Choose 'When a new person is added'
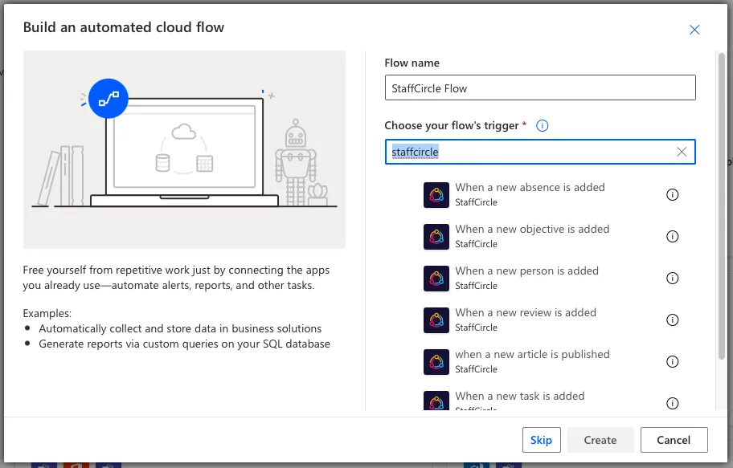This screenshot has width=733, height=468. (x=527, y=271)
